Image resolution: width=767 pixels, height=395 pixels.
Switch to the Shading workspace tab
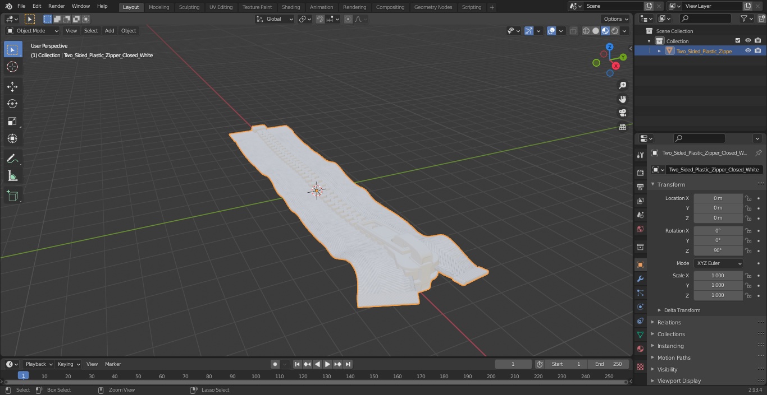coord(291,7)
